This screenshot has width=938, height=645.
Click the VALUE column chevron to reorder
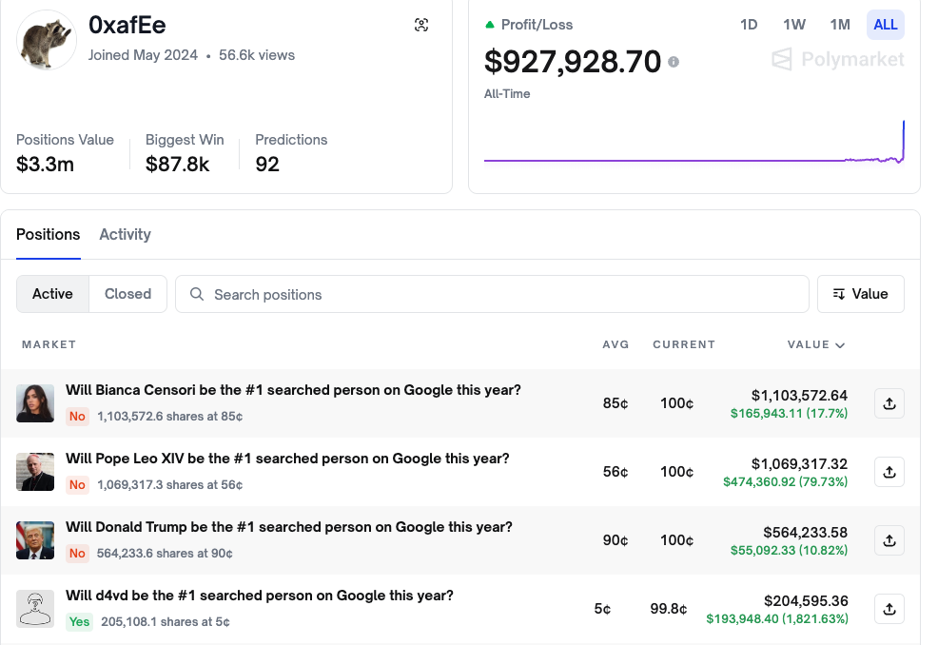(x=841, y=344)
